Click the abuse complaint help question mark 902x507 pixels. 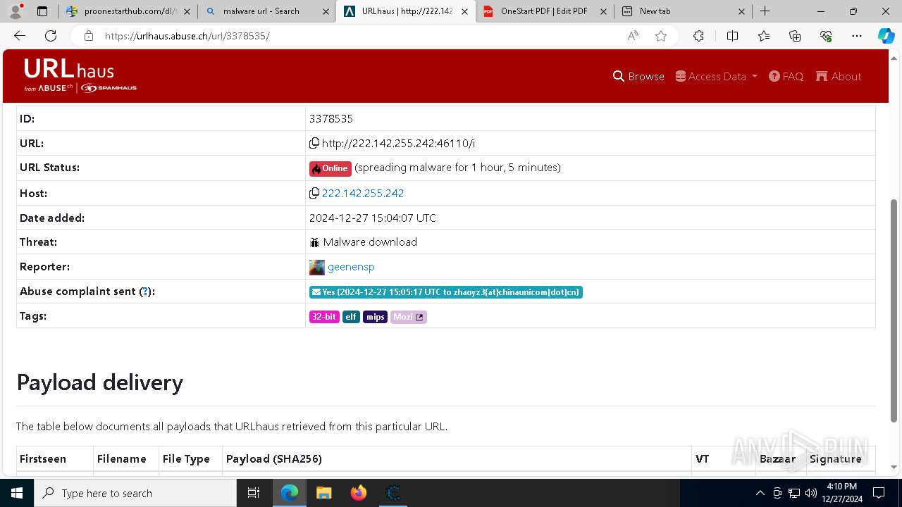145,292
